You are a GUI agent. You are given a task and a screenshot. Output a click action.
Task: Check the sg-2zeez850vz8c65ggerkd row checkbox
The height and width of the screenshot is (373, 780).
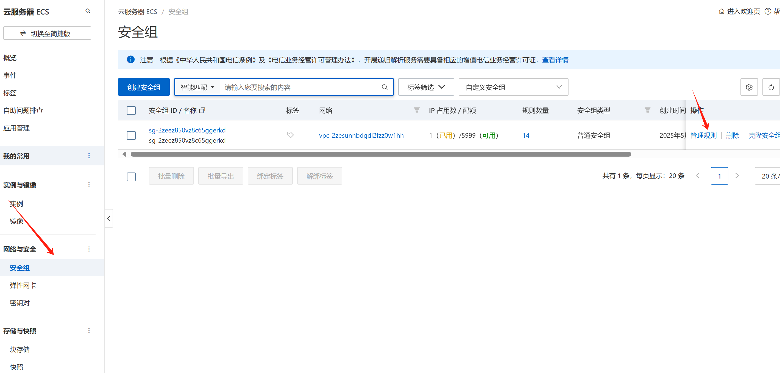[x=131, y=135]
